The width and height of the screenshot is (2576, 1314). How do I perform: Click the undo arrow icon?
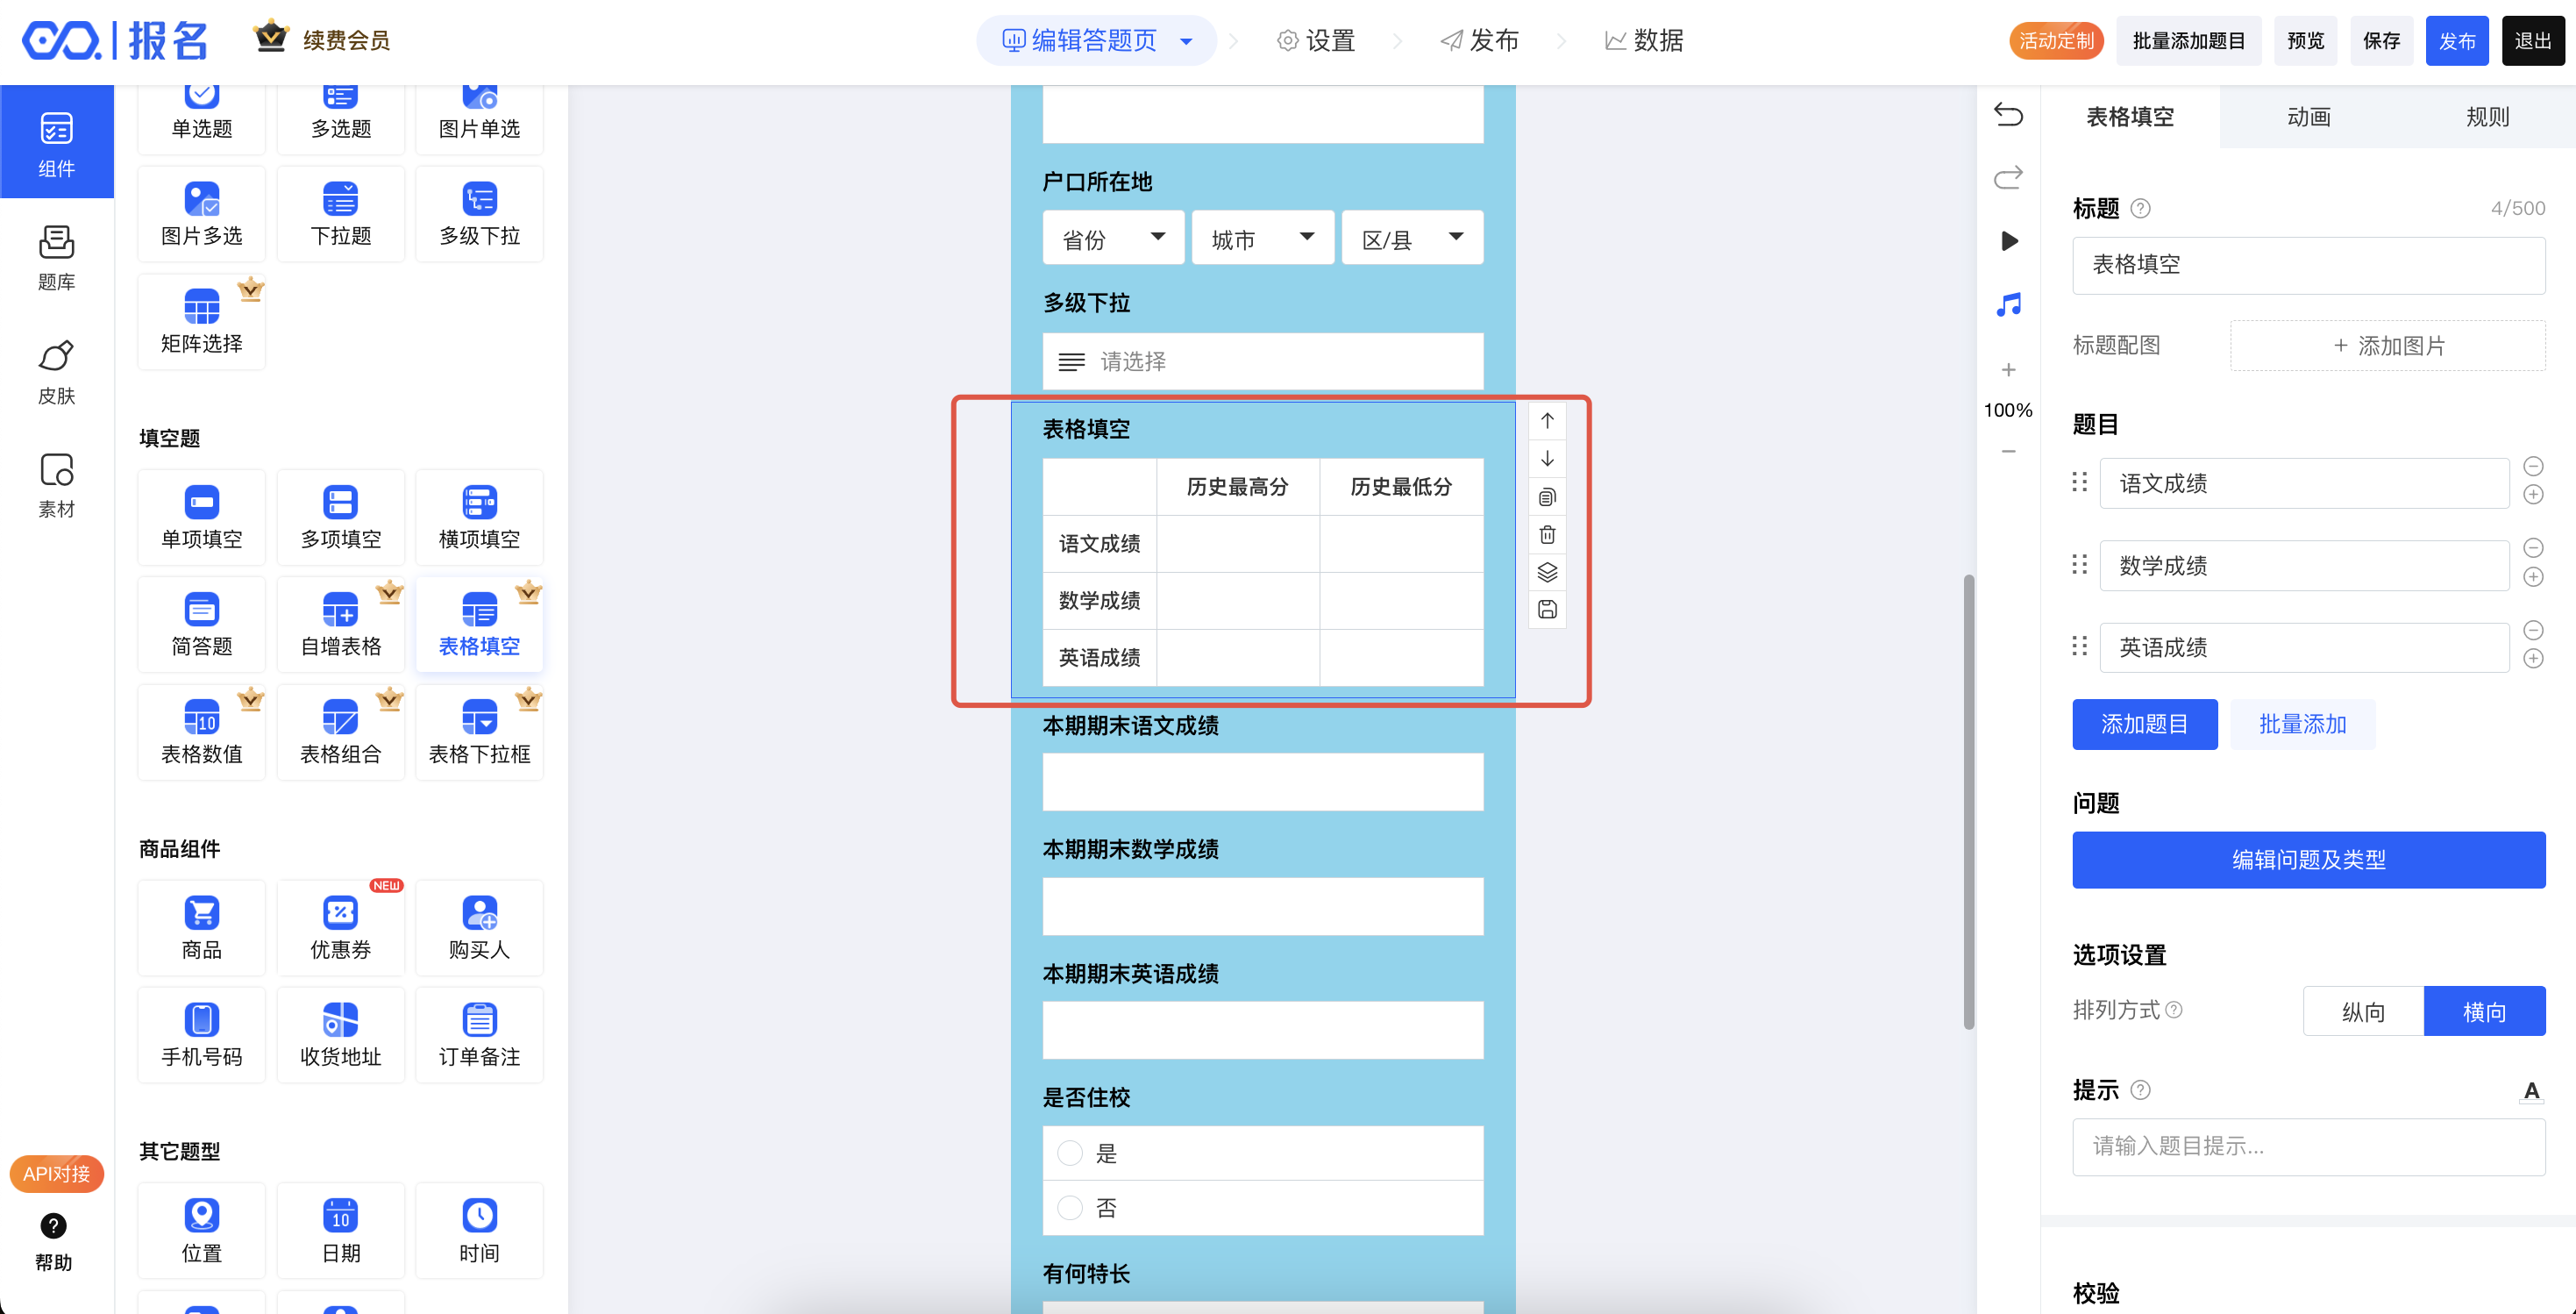tap(2008, 114)
